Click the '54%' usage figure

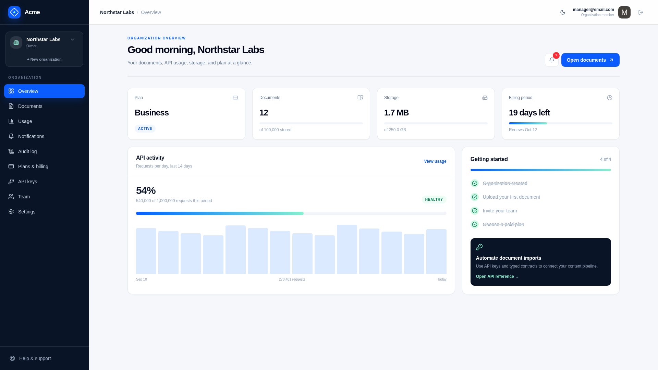pyautogui.click(x=146, y=190)
